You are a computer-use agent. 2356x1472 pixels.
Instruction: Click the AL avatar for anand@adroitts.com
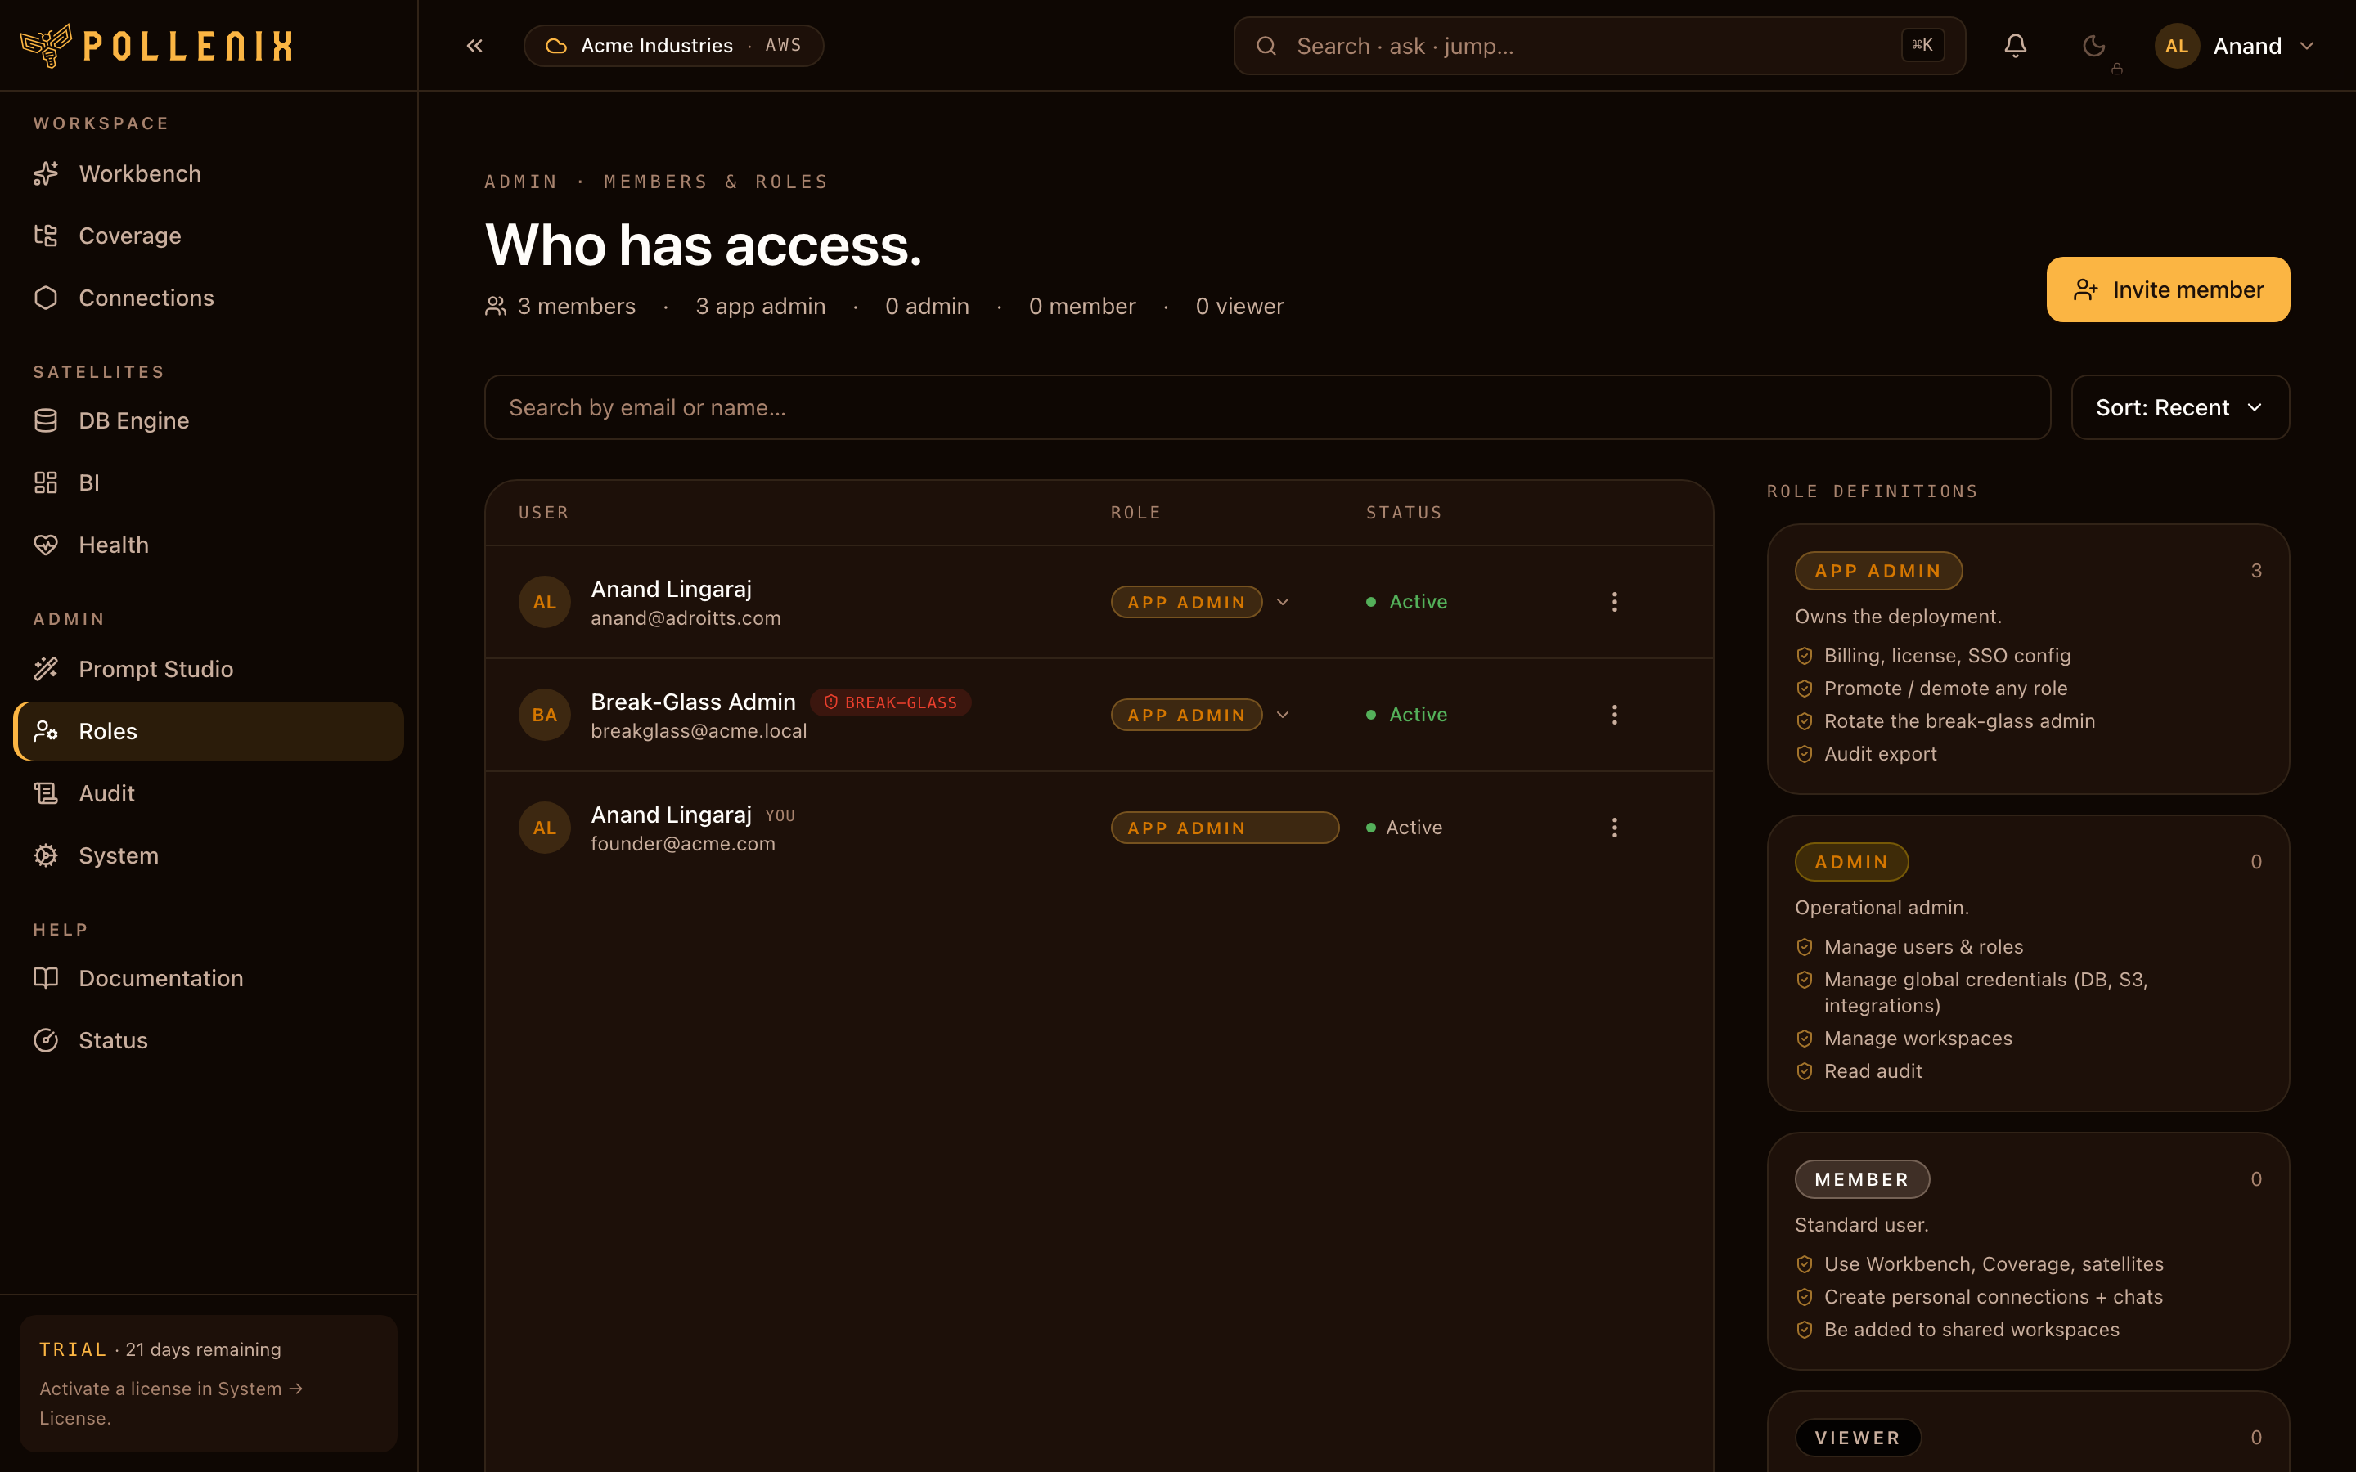544,602
